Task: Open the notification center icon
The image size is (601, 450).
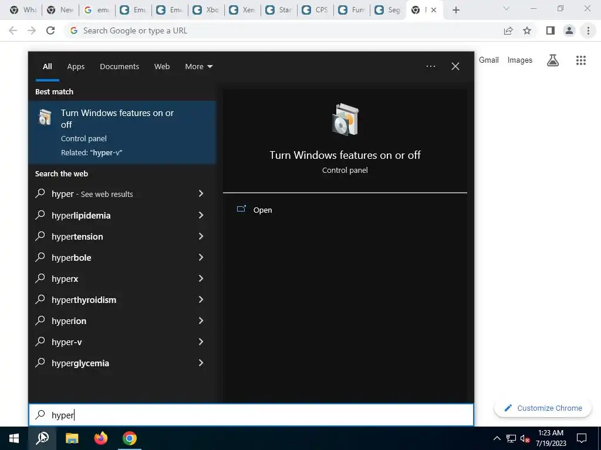Action: [582, 438]
